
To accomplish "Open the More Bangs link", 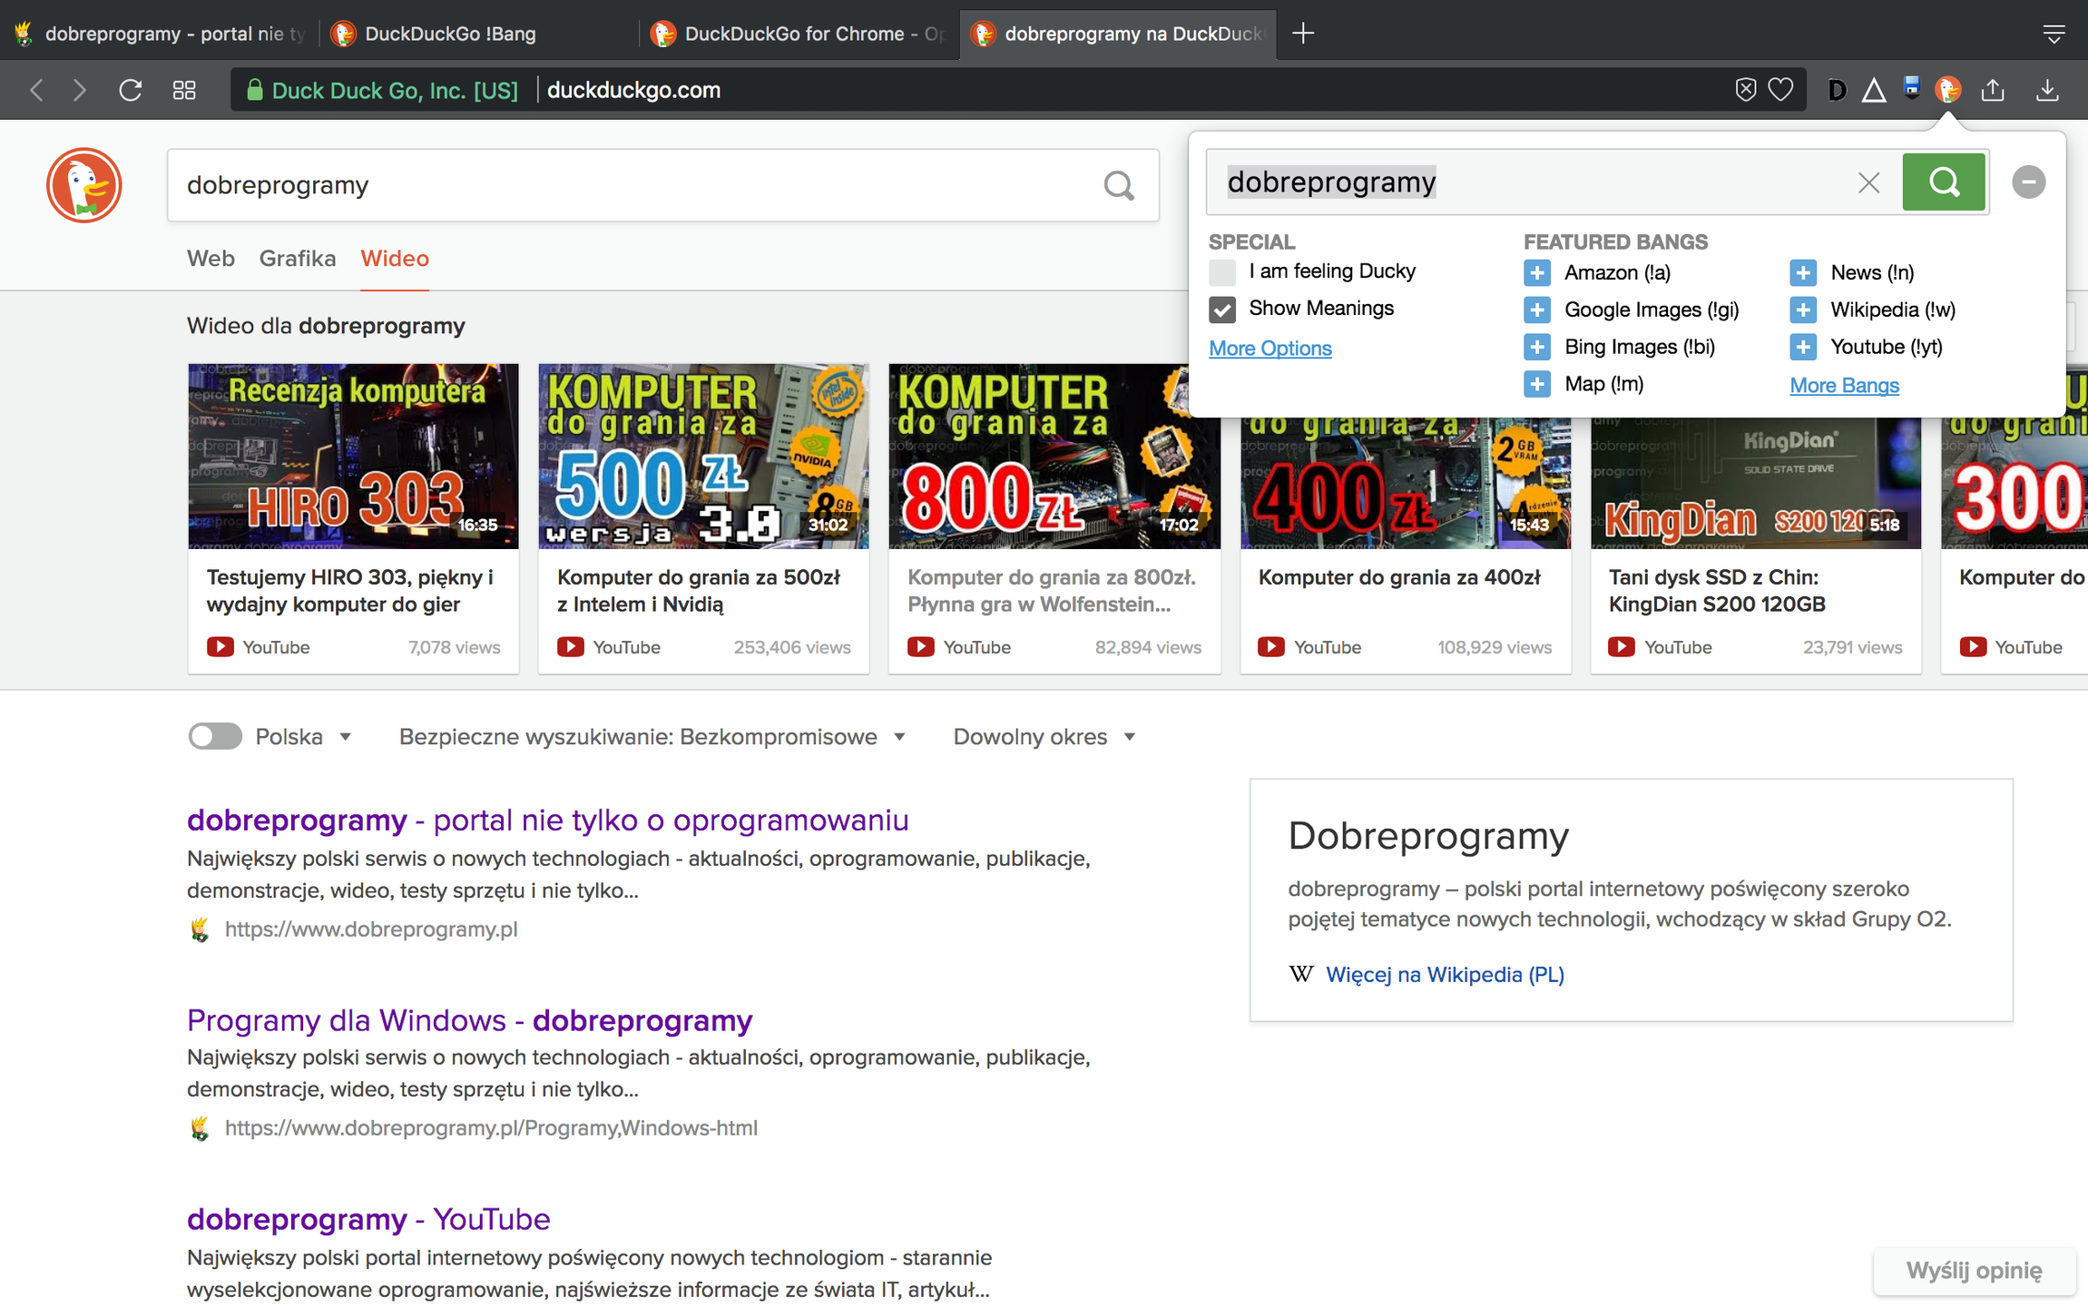I will (1843, 386).
